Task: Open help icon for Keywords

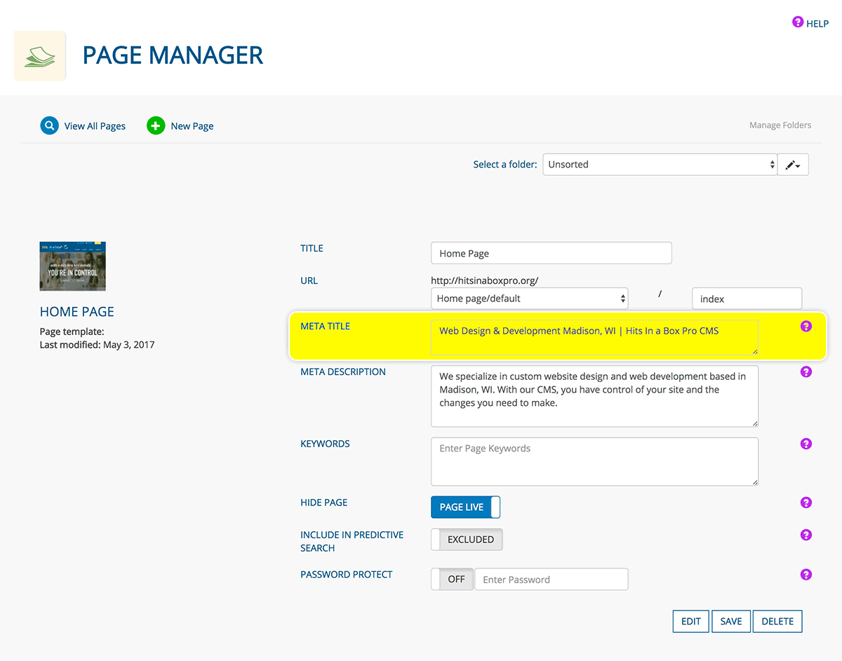Action: point(806,444)
